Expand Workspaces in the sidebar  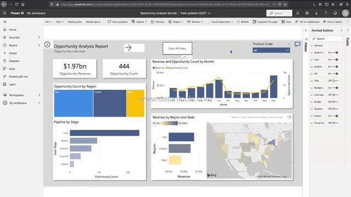point(39,95)
